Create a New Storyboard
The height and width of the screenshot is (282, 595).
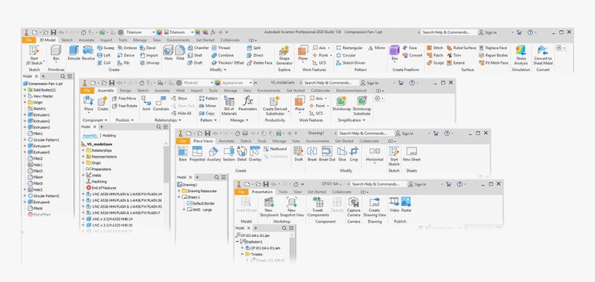click(268, 207)
